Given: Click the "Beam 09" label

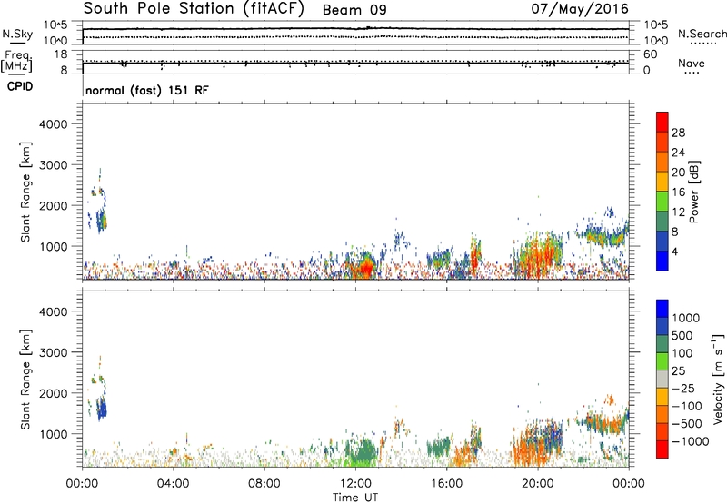Looking at the screenshot, I should click(354, 10).
